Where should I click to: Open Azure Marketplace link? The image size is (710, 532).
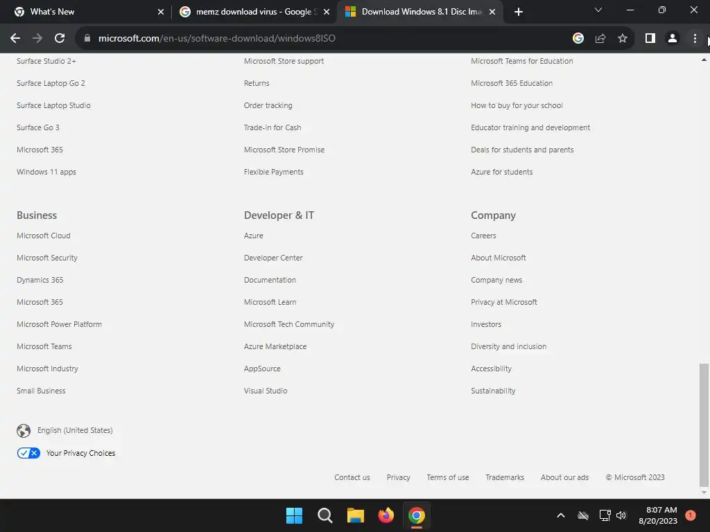275,346
